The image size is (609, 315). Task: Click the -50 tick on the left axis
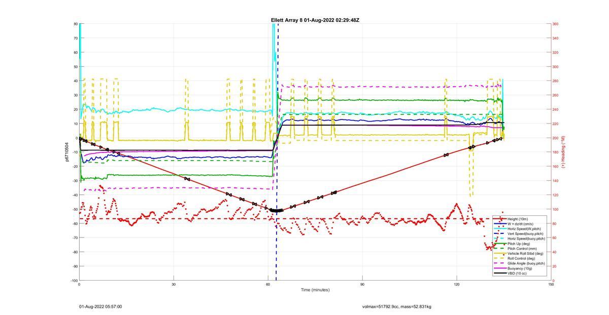tap(75, 209)
